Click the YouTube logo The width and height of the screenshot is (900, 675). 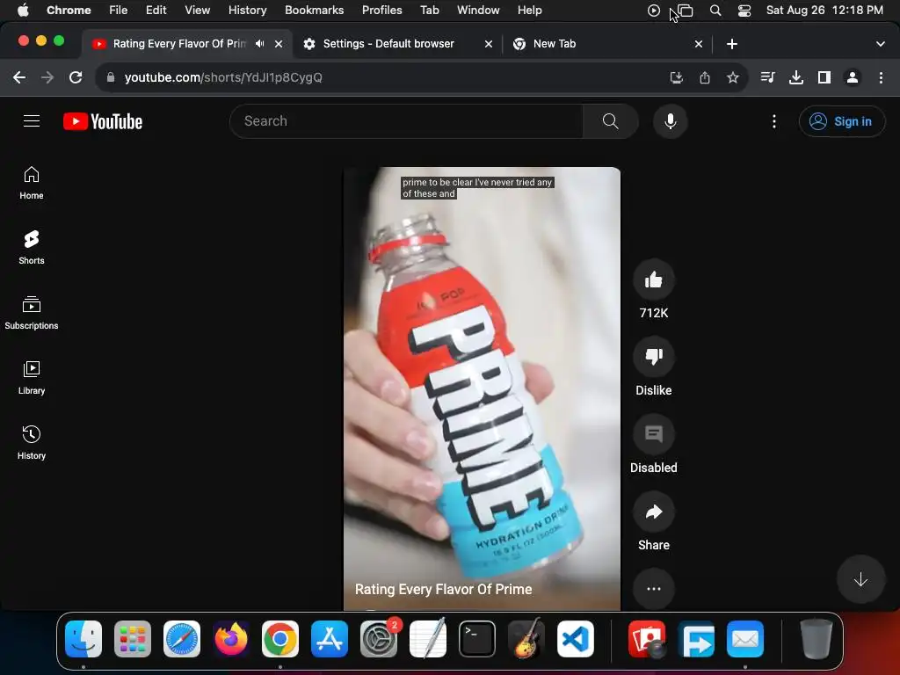tap(103, 121)
